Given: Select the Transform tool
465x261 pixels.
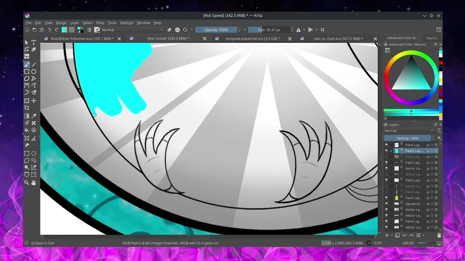Looking at the screenshot, I should coord(27,101).
